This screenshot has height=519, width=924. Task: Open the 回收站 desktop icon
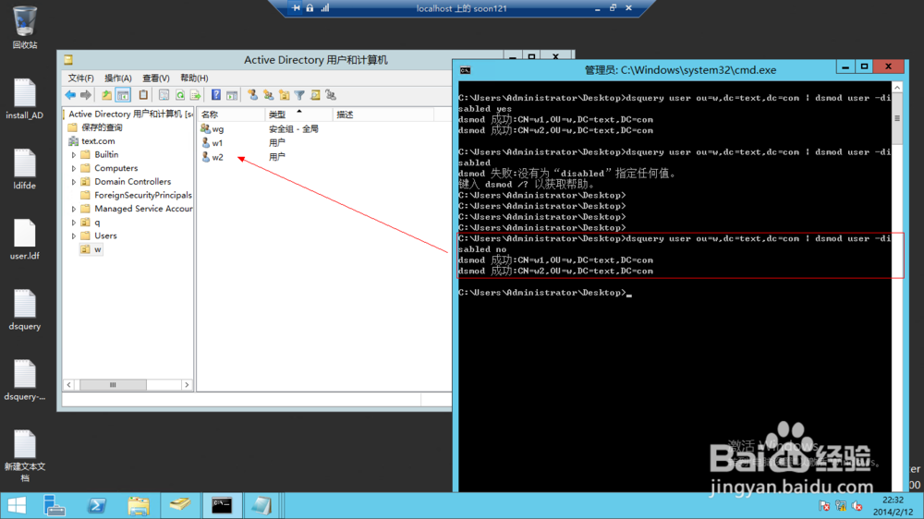pyautogui.click(x=24, y=27)
